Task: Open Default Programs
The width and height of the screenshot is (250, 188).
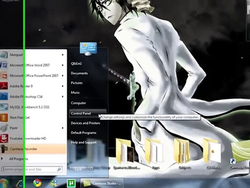Action: pyautogui.click(x=84, y=133)
